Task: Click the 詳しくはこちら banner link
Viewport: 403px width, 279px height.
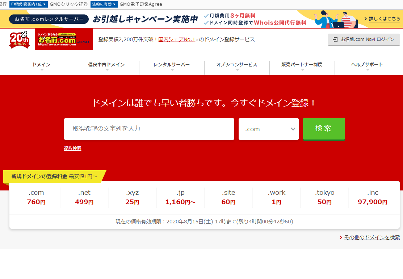Action: pyautogui.click(x=385, y=19)
